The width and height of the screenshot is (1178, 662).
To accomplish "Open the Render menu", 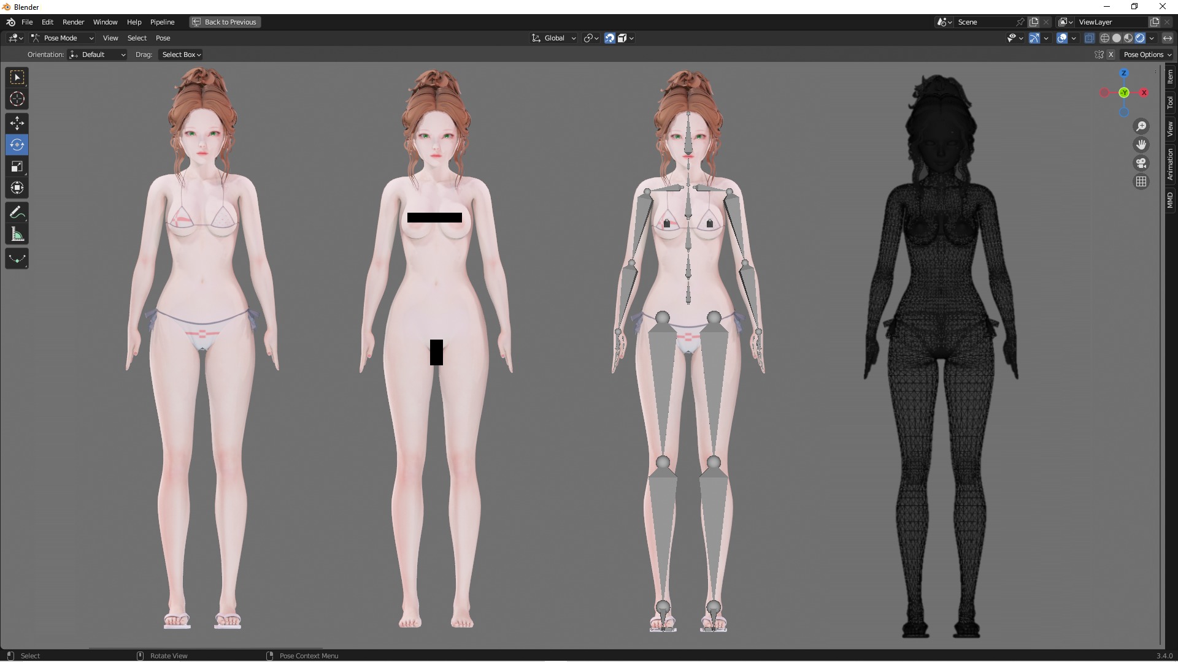I will 73,22.
